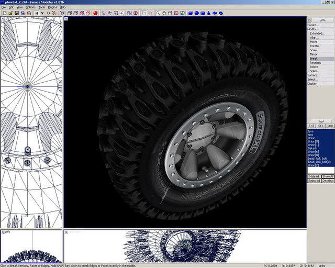This screenshot has height=268, width=335.
Task: Select the V axis constraint button
Action: [42, 13]
